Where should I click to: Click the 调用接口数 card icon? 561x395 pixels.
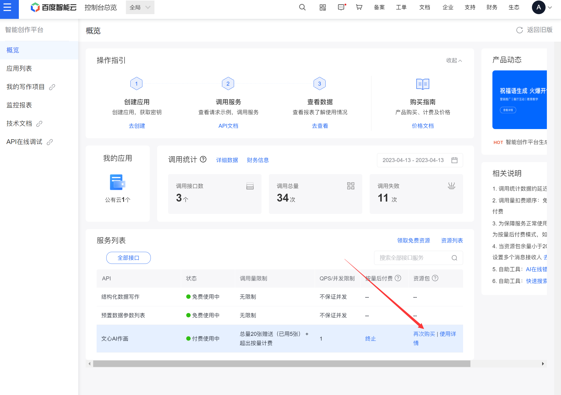pyautogui.click(x=250, y=186)
